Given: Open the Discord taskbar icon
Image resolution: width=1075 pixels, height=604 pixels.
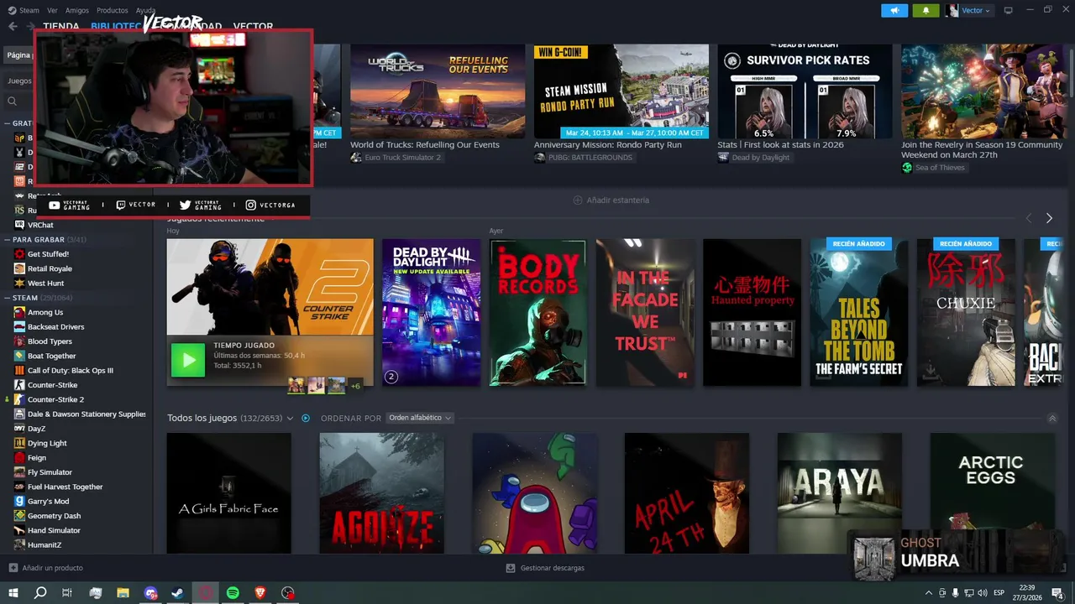Looking at the screenshot, I should point(150,593).
